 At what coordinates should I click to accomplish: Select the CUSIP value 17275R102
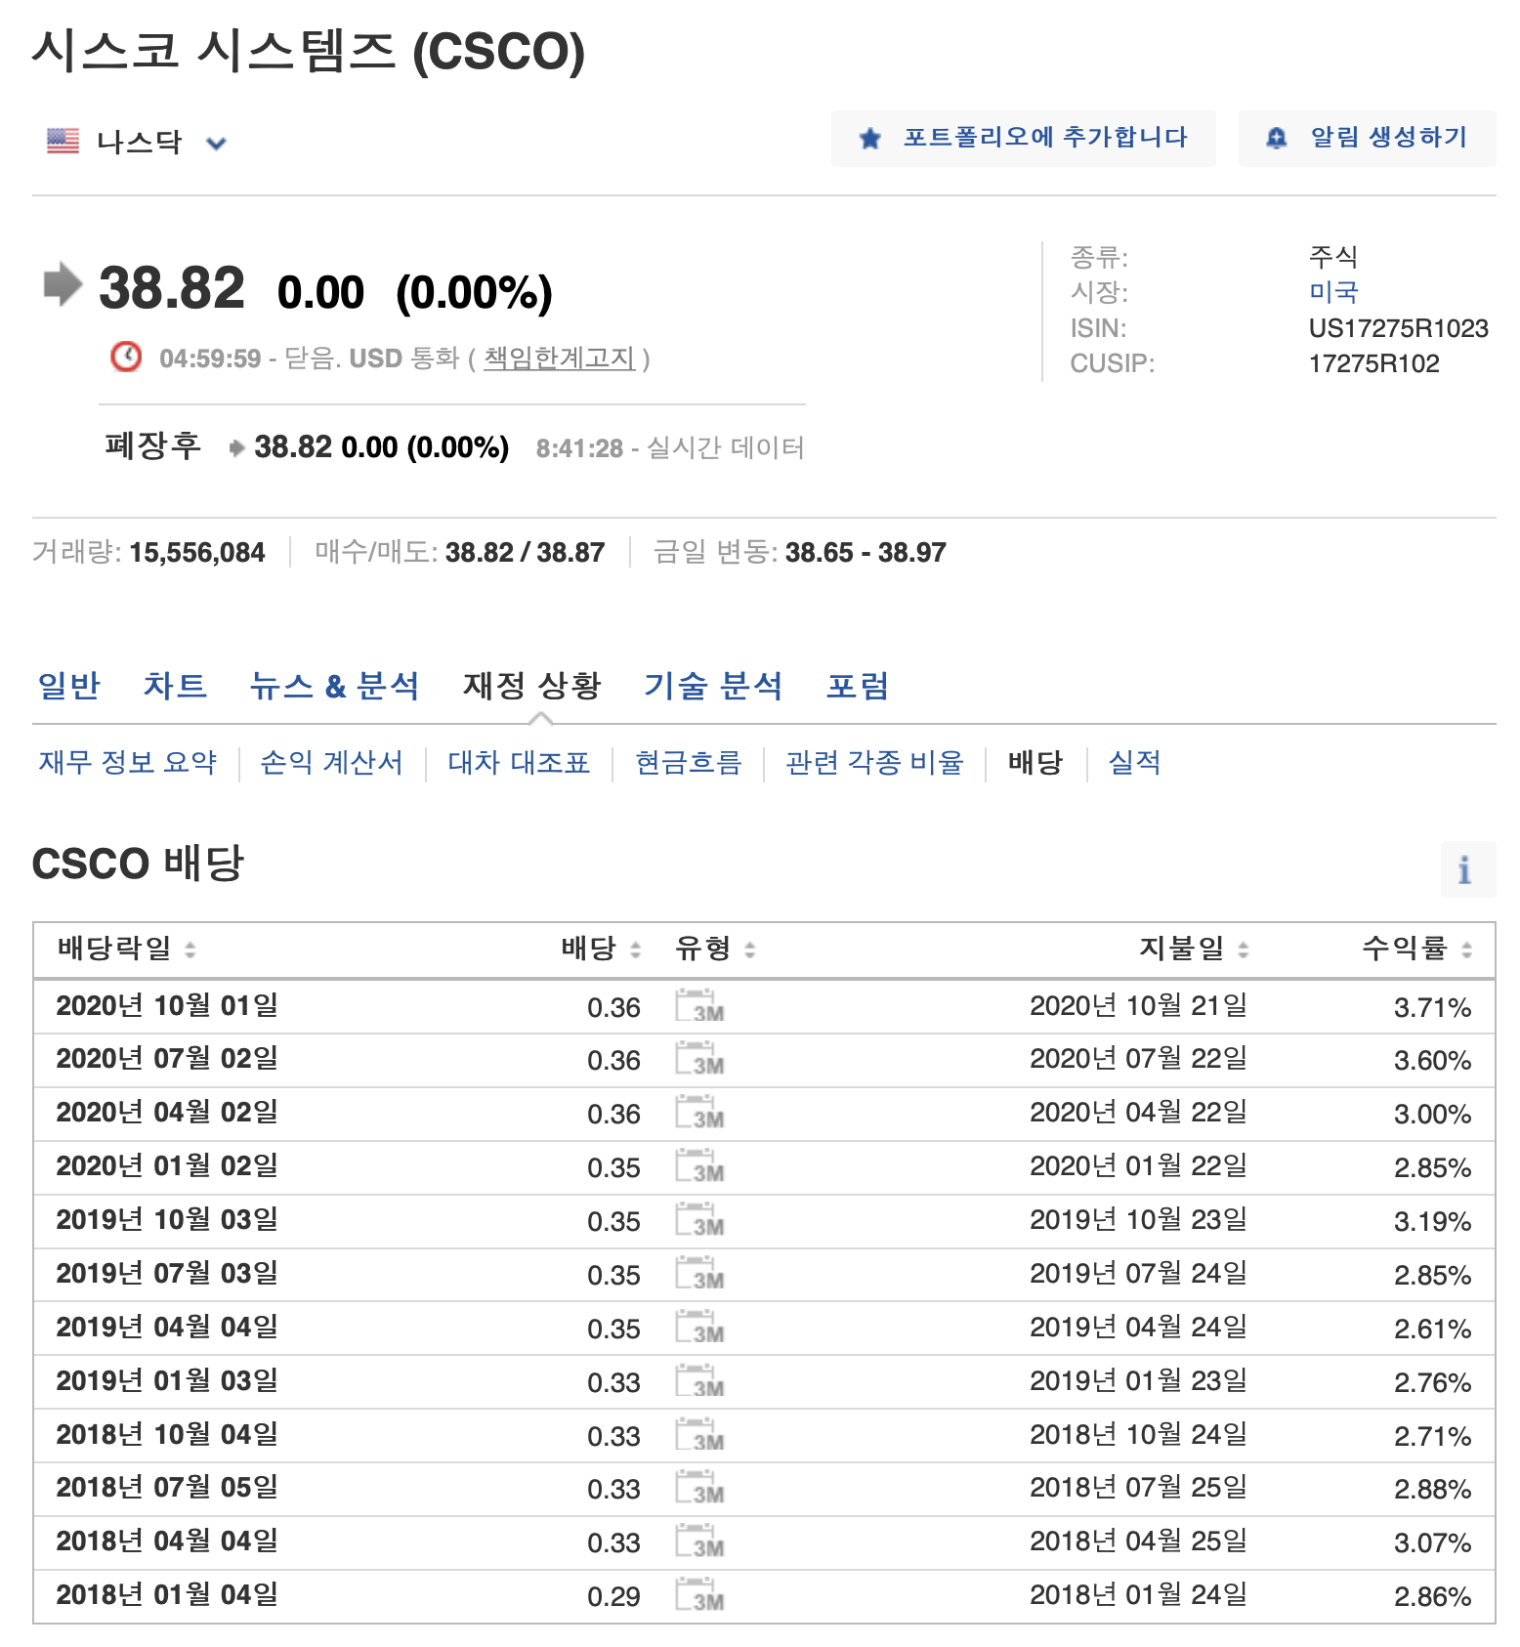click(x=1373, y=363)
